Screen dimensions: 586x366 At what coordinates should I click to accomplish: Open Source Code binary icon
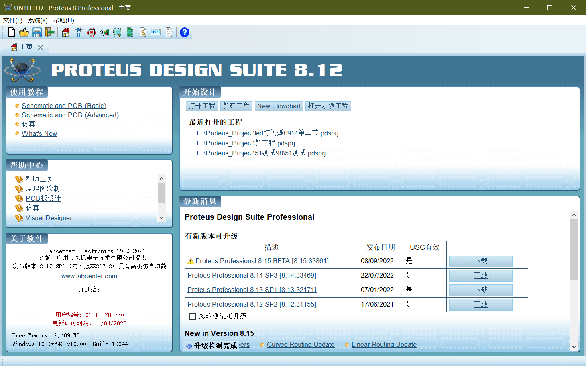point(156,32)
